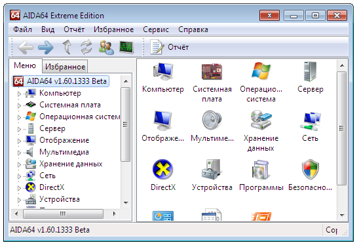Select Отображение in the tree
This screenshot has width=357, height=245.
pyautogui.click(x=64, y=140)
